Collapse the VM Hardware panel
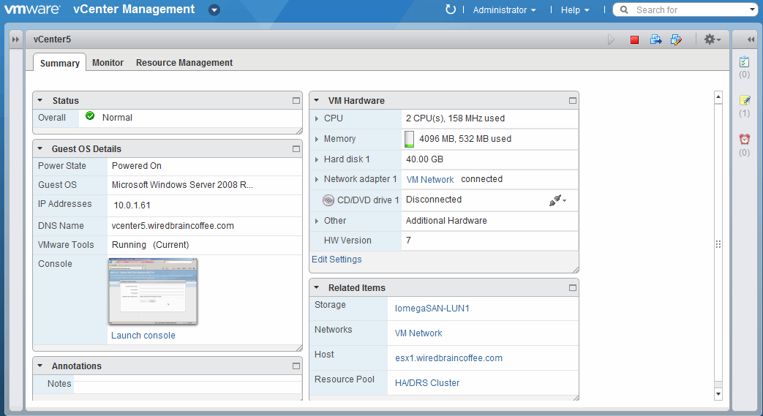This screenshot has height=416, width=763. 316,100
